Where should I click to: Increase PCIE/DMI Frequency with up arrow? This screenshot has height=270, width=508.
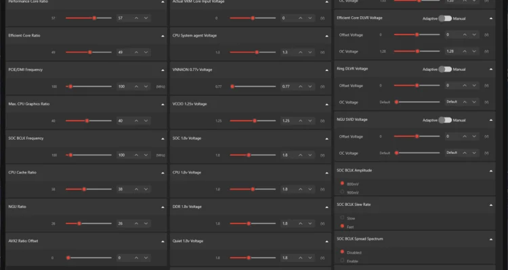click(136, 86)
